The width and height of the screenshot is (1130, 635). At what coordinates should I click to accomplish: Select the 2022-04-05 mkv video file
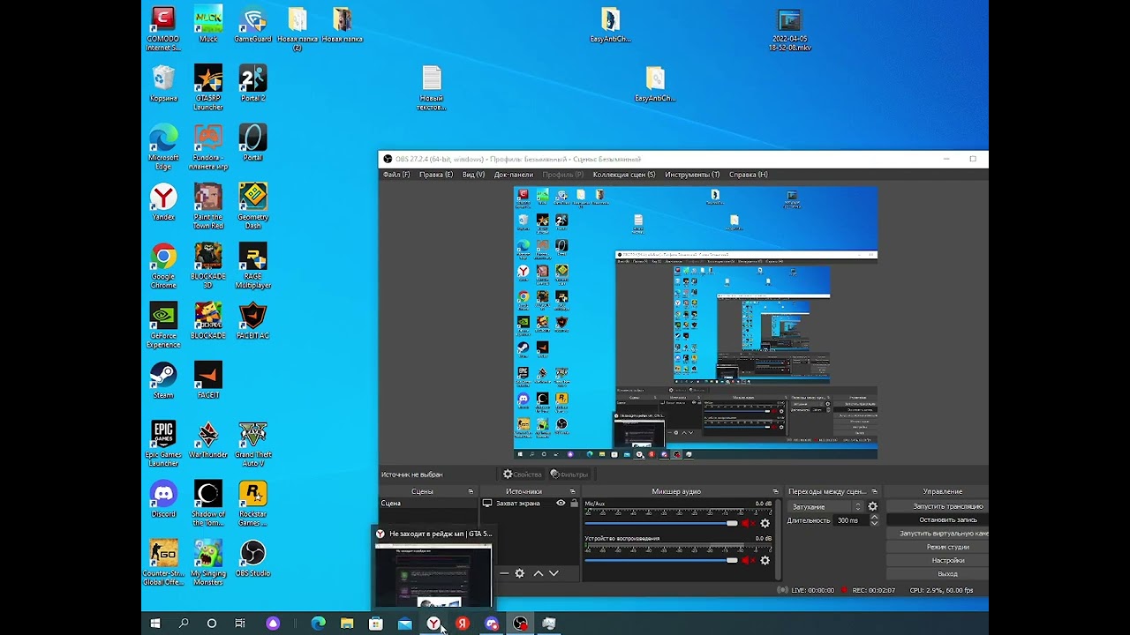tap(790, 29)
